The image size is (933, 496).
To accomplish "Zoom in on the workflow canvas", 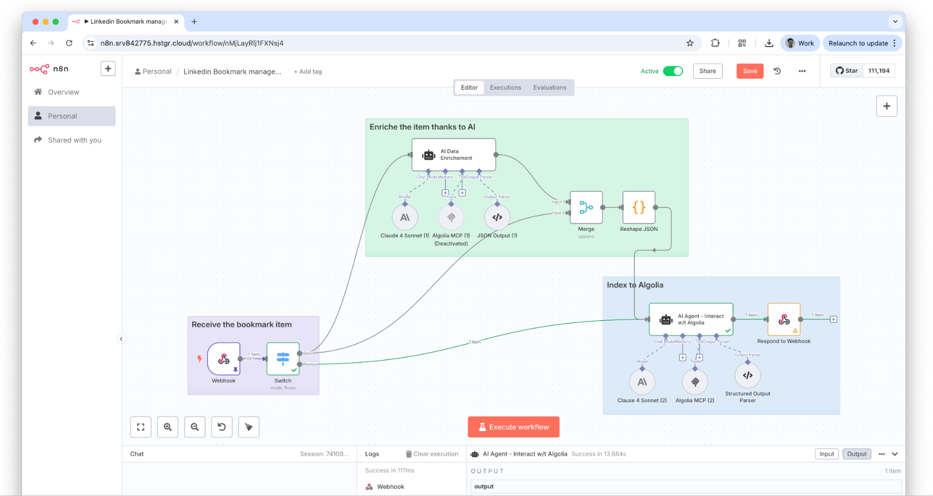I will tap(168, 427).
